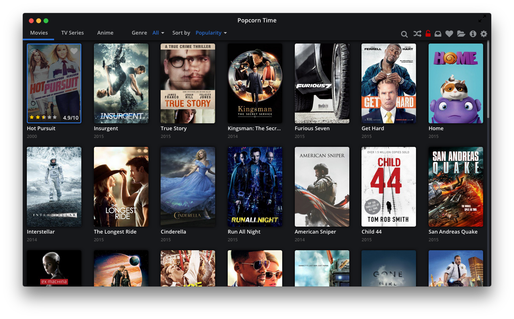Viewport: 514px width, 319px height.
Task: Click the red unlocked padlock icon
Action: tap(428, 33)
